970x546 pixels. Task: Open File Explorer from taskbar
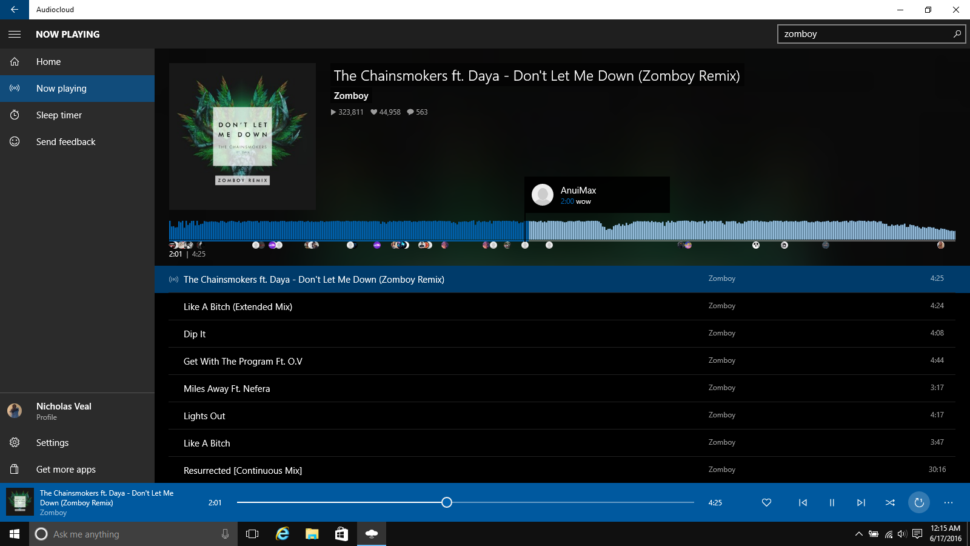click(312, 534)
